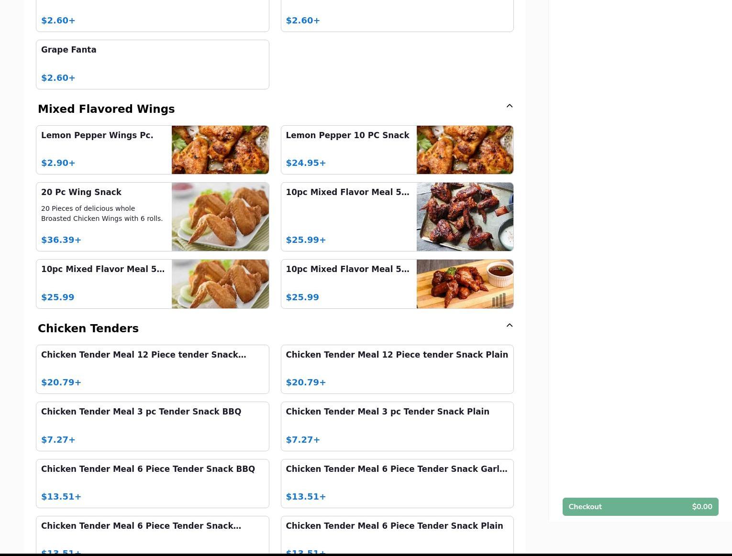This screenshot has width=732, height=556.
Task: Open Chicken Tender Meal 6 Piece Snack Plain
Action: pos(397,536)
